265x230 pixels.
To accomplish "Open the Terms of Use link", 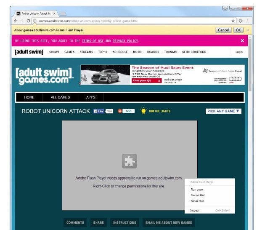I will (93, 41).
